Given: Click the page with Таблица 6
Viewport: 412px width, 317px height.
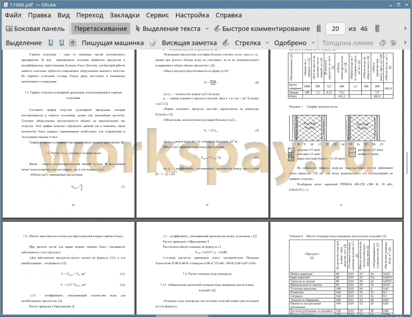Looking at the screenshot, I should [337, 268].
